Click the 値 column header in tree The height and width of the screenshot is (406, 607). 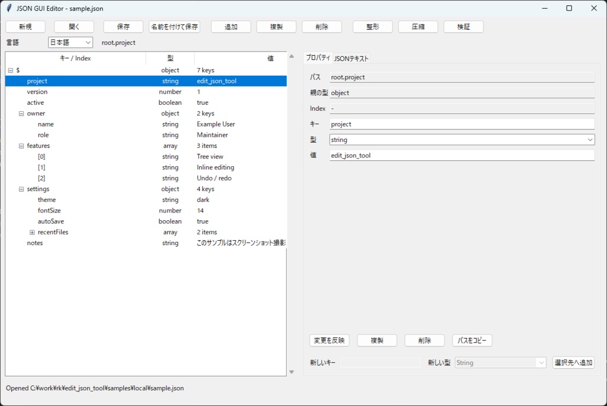(x=241, y=59)
